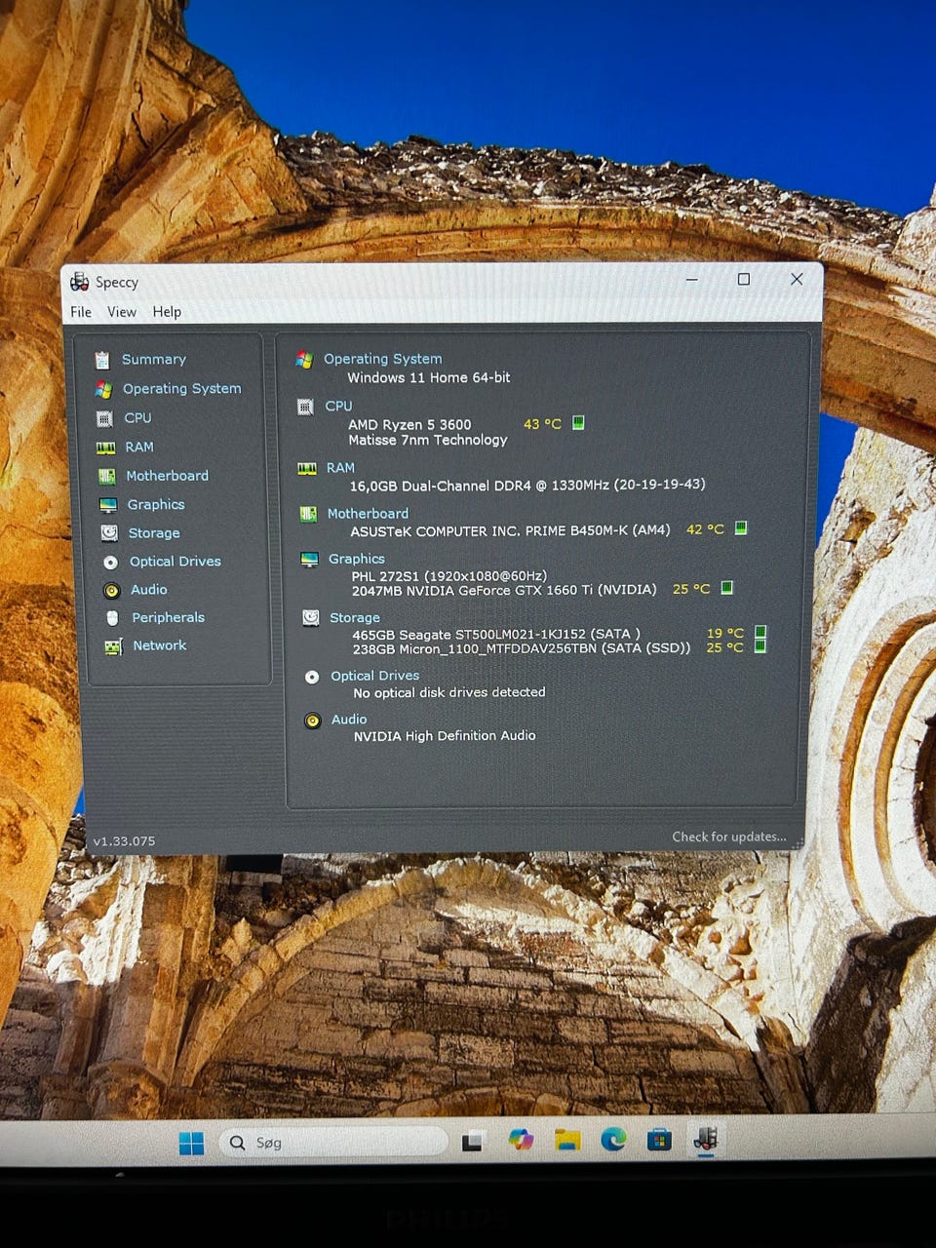Image resolution: width=936 pixels, height=1248 pixels.
Task: Open Graphics heading link in summary
Action: tap(356, 559)
